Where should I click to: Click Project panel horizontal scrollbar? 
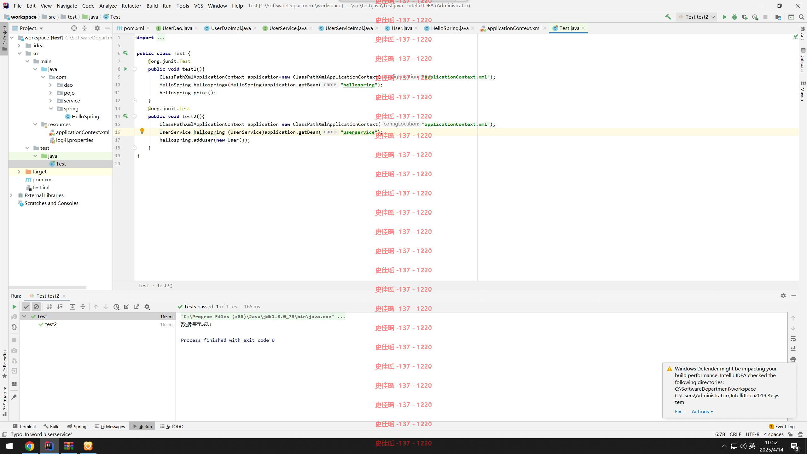(x=48, y=288)
